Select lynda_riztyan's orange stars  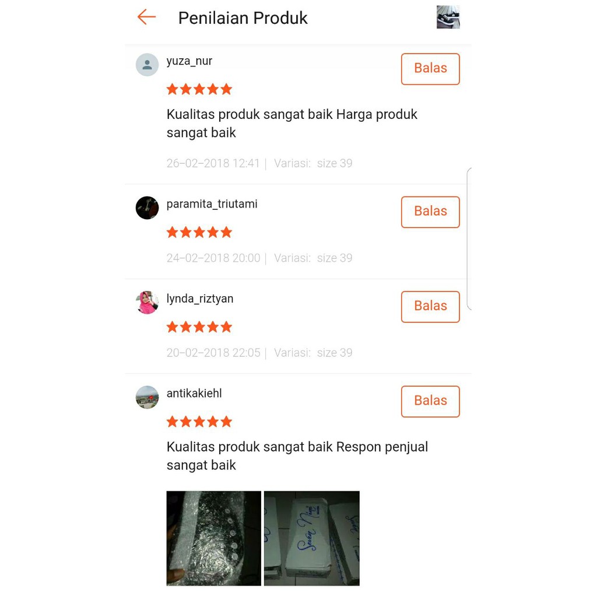pos(199,327)
